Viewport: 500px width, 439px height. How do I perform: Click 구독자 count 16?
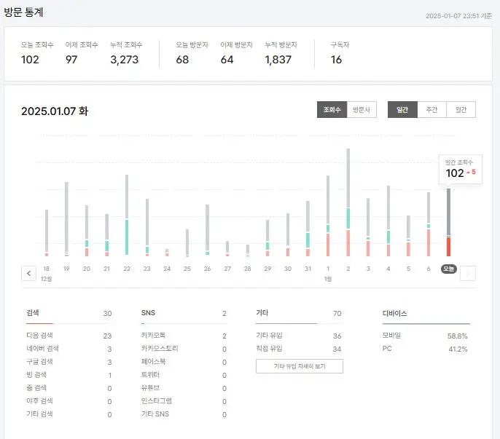[336, 60]
